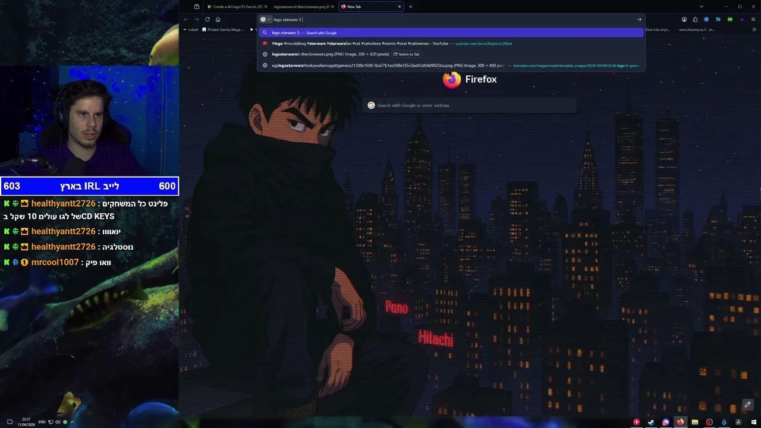Click the mrcool1007 chat username
The image size is (761, 428).
(55, 262)
